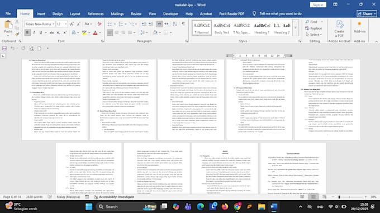Click the Sort A-Z icon

tap(175, 23)
